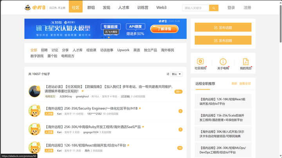Select the 露个脸 category filter
The image size is (282, 158).
click(52, 56)
